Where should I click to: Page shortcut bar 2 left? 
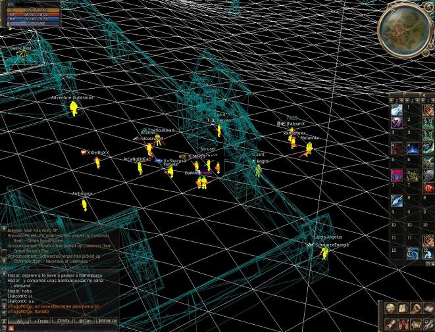click(407, 100)
